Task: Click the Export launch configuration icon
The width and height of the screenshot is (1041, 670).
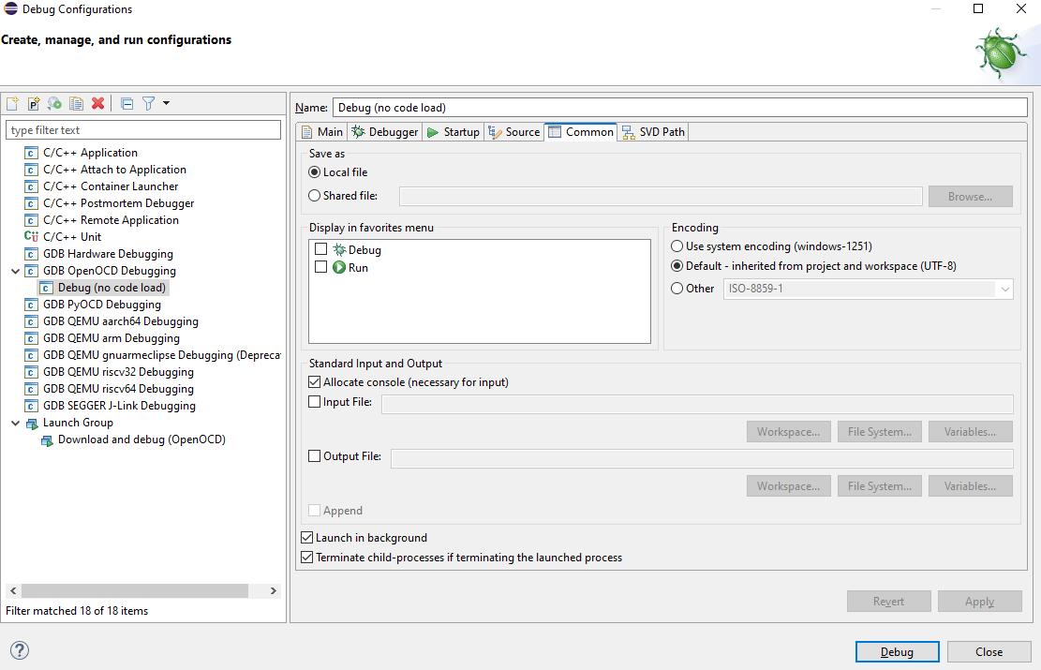Action: click(54, 103)
